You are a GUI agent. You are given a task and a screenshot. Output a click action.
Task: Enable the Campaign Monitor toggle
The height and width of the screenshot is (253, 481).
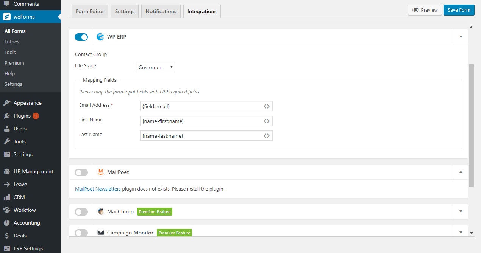[81, 233]
